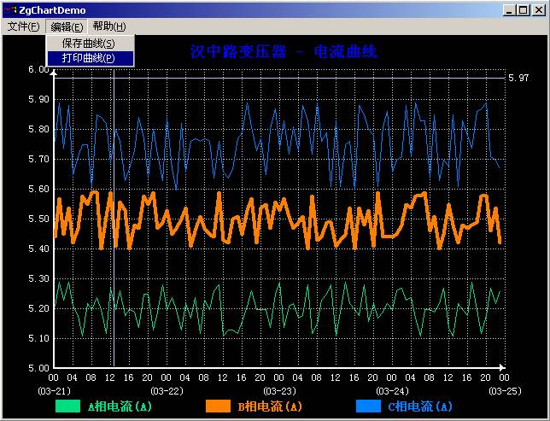The image size is (550, 421).
Task: Click the (03-21) date label
Action: 54,391
